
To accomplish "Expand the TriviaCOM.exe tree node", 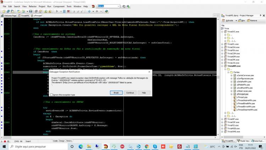I will point(222,54).
